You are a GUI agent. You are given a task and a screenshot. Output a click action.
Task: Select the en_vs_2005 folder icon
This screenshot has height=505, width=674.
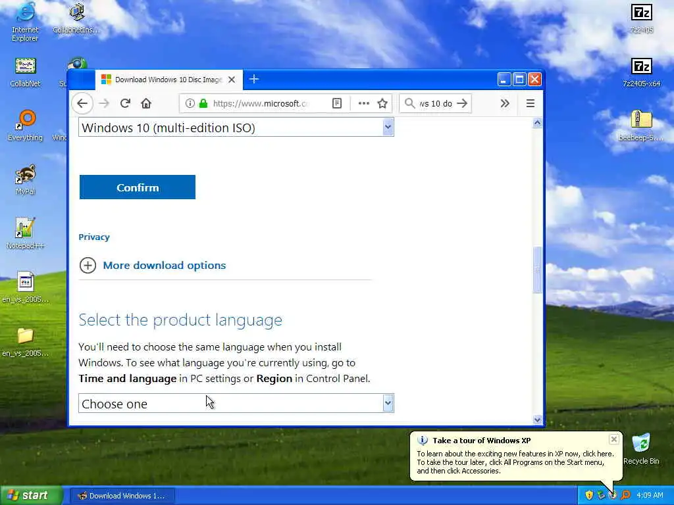(x=25, y=341)
